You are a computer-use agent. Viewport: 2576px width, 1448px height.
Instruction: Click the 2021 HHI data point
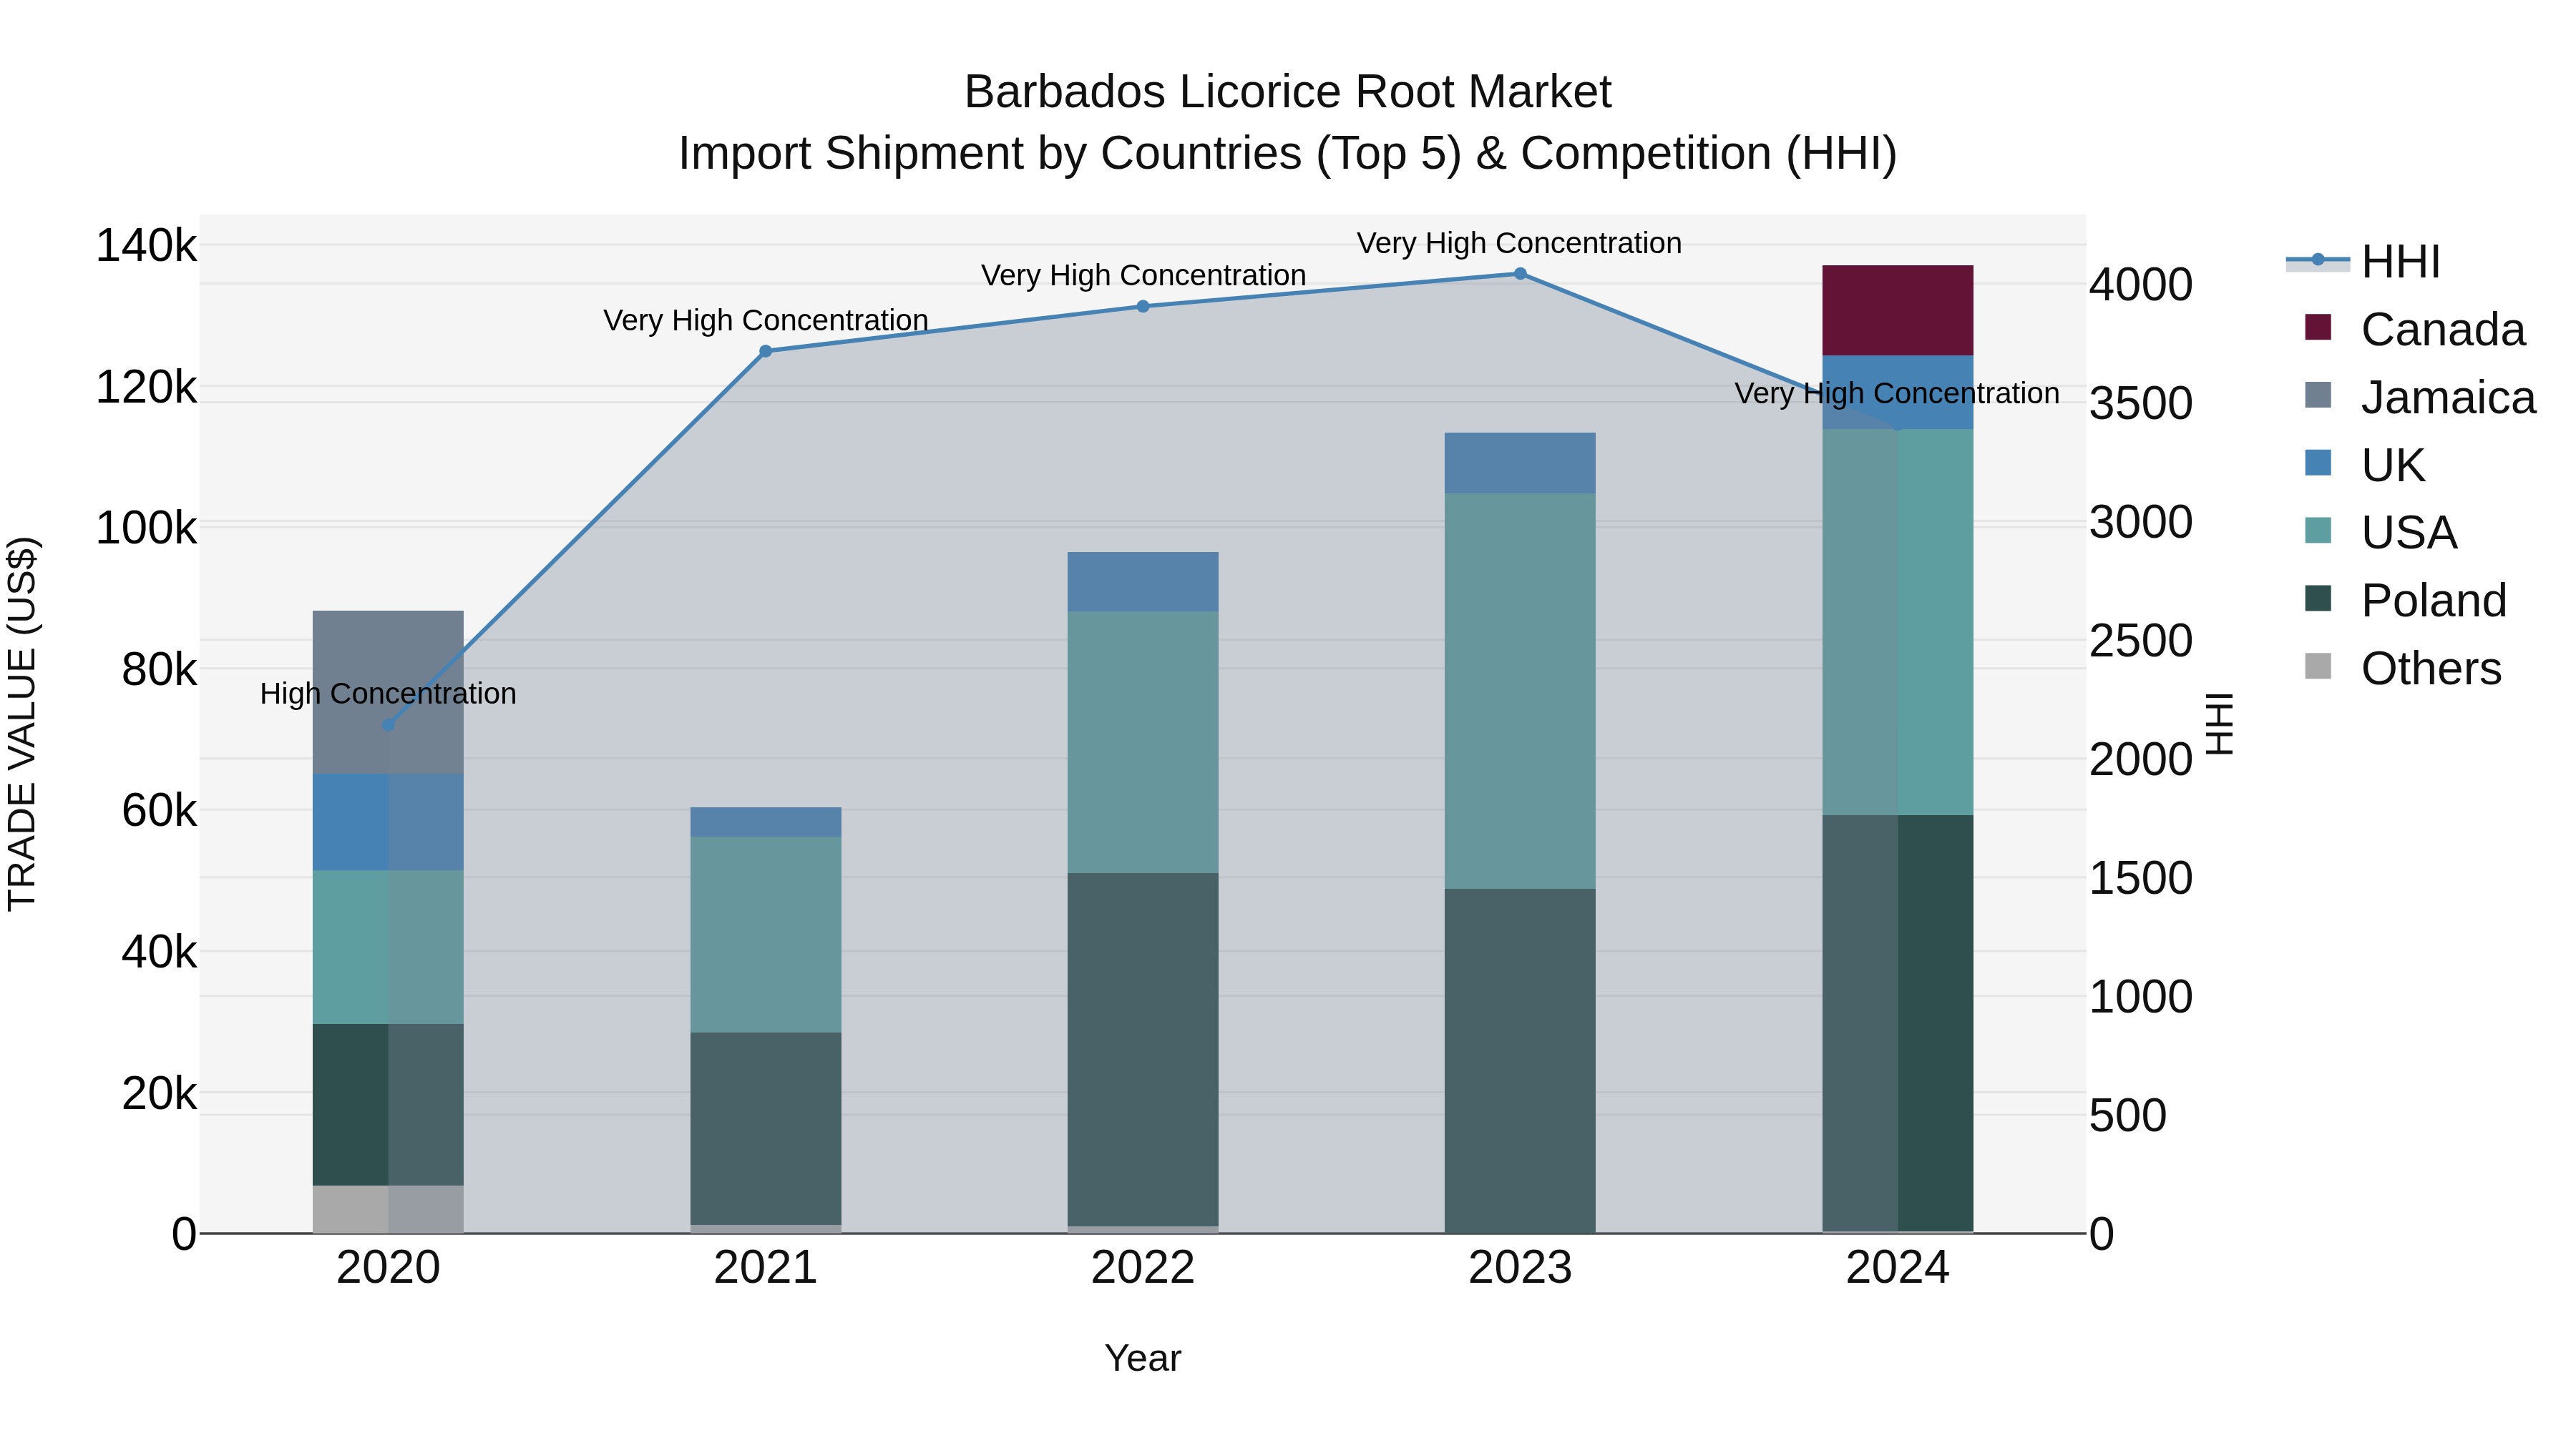[766, 351]
